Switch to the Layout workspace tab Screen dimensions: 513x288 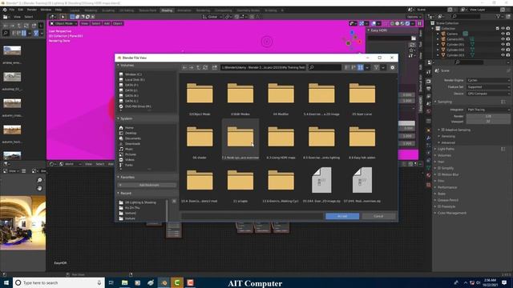tap(75, 10)
